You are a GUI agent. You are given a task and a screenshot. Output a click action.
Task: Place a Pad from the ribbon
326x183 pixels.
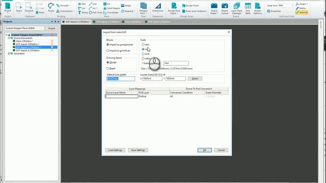[x=81, y=4]
